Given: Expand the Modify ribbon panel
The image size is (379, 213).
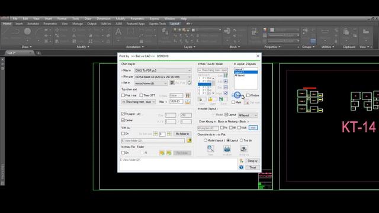Looking at the screenshot, I should (83, 47).
